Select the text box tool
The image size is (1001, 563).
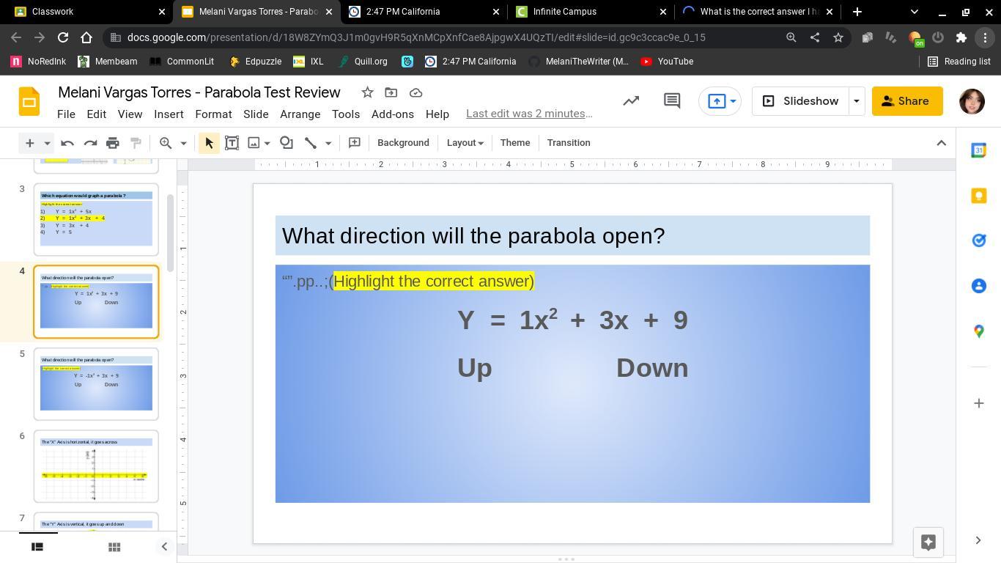[232, 143]
